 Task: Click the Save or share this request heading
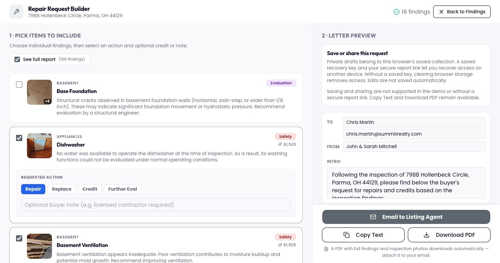[357, 53]
